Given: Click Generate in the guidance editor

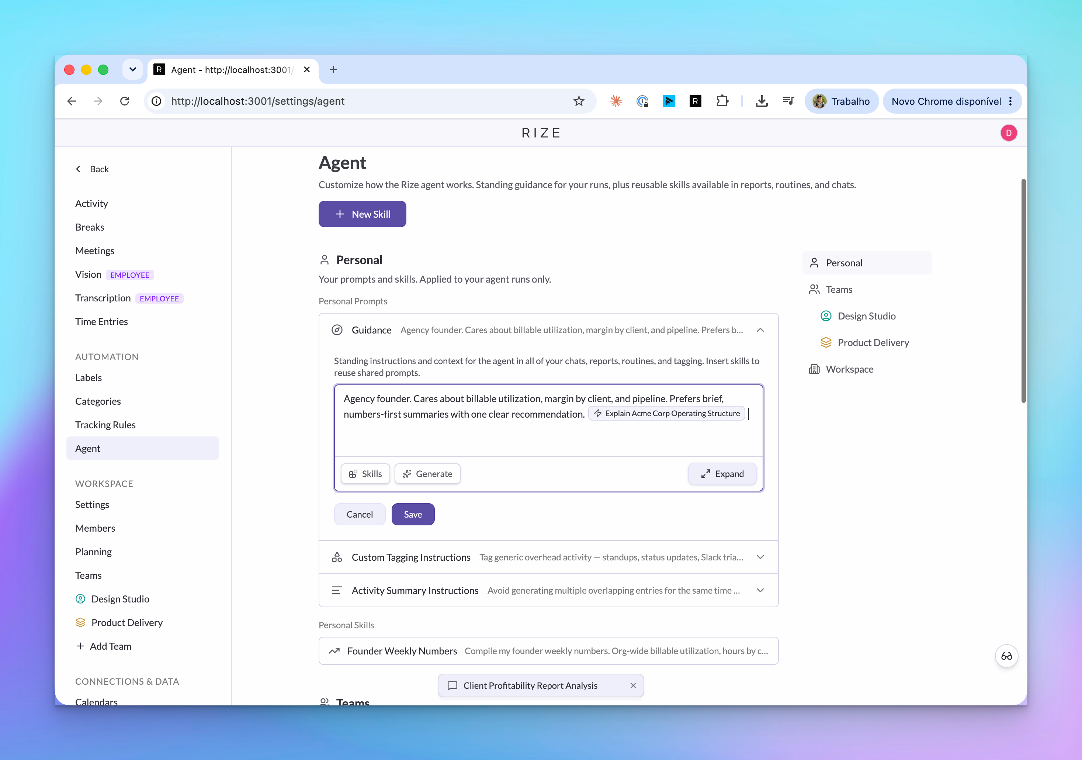Looking at the screenshot, I should click(427, 474).
